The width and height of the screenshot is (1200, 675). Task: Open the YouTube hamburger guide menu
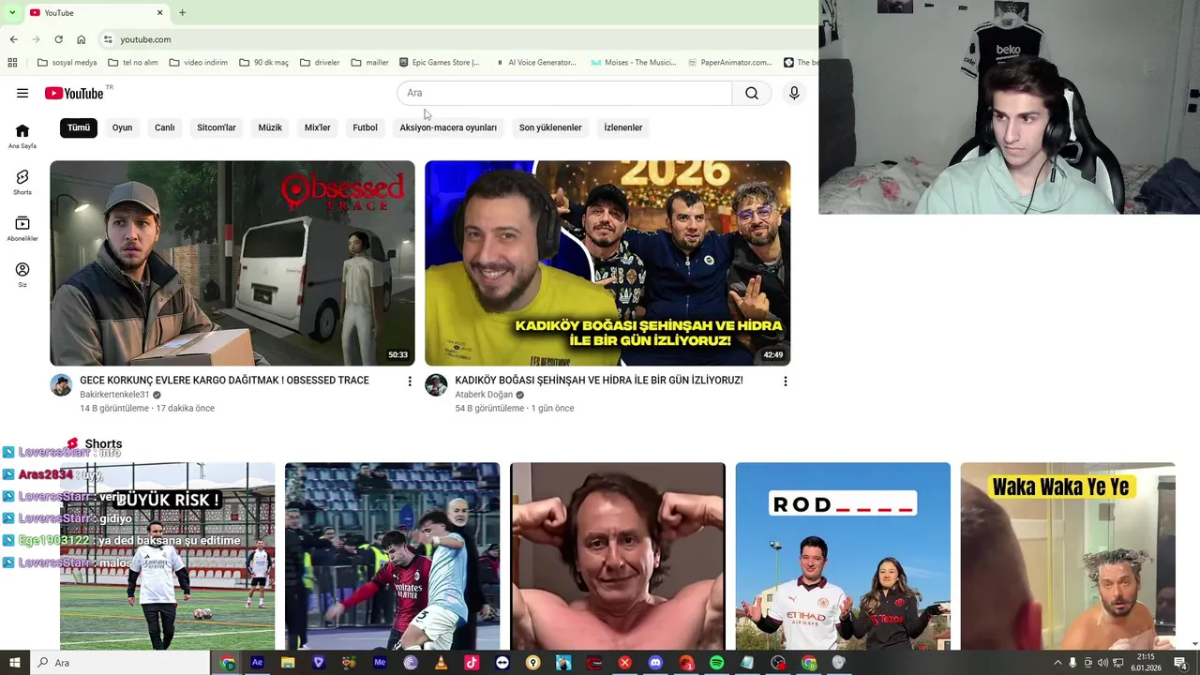point(22,93)
